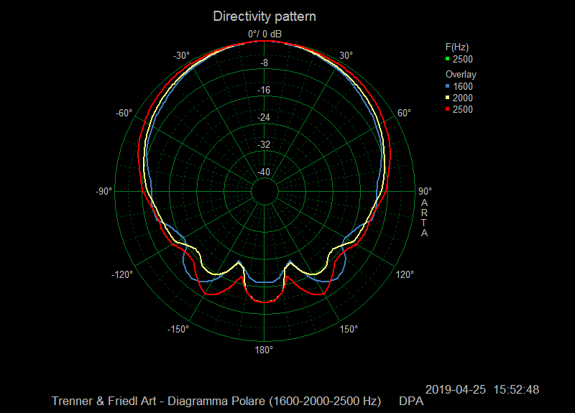Viewport: 575px width, 413px height.
Task: Click the red 2500 overlay legend swatch
Action: pos(447,109)
